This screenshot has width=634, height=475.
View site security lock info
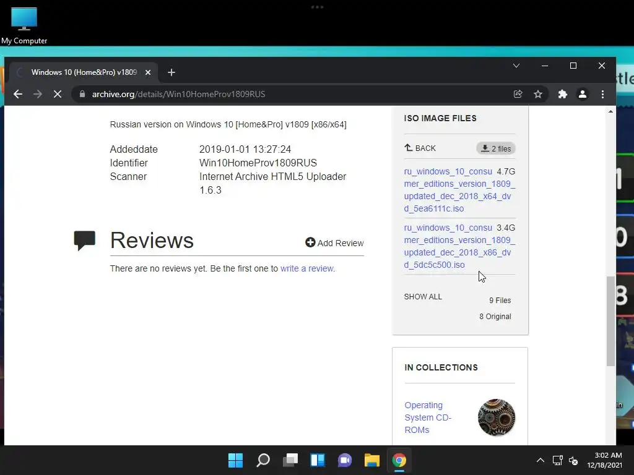point(82,94)
